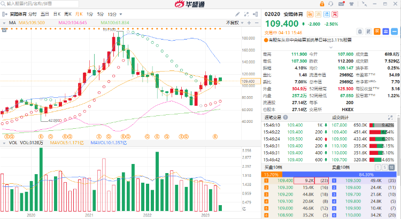This screenshot has width=401, height=219.
Task: Open the VOL indicator dropdown arrow
Action: point(4,143)
